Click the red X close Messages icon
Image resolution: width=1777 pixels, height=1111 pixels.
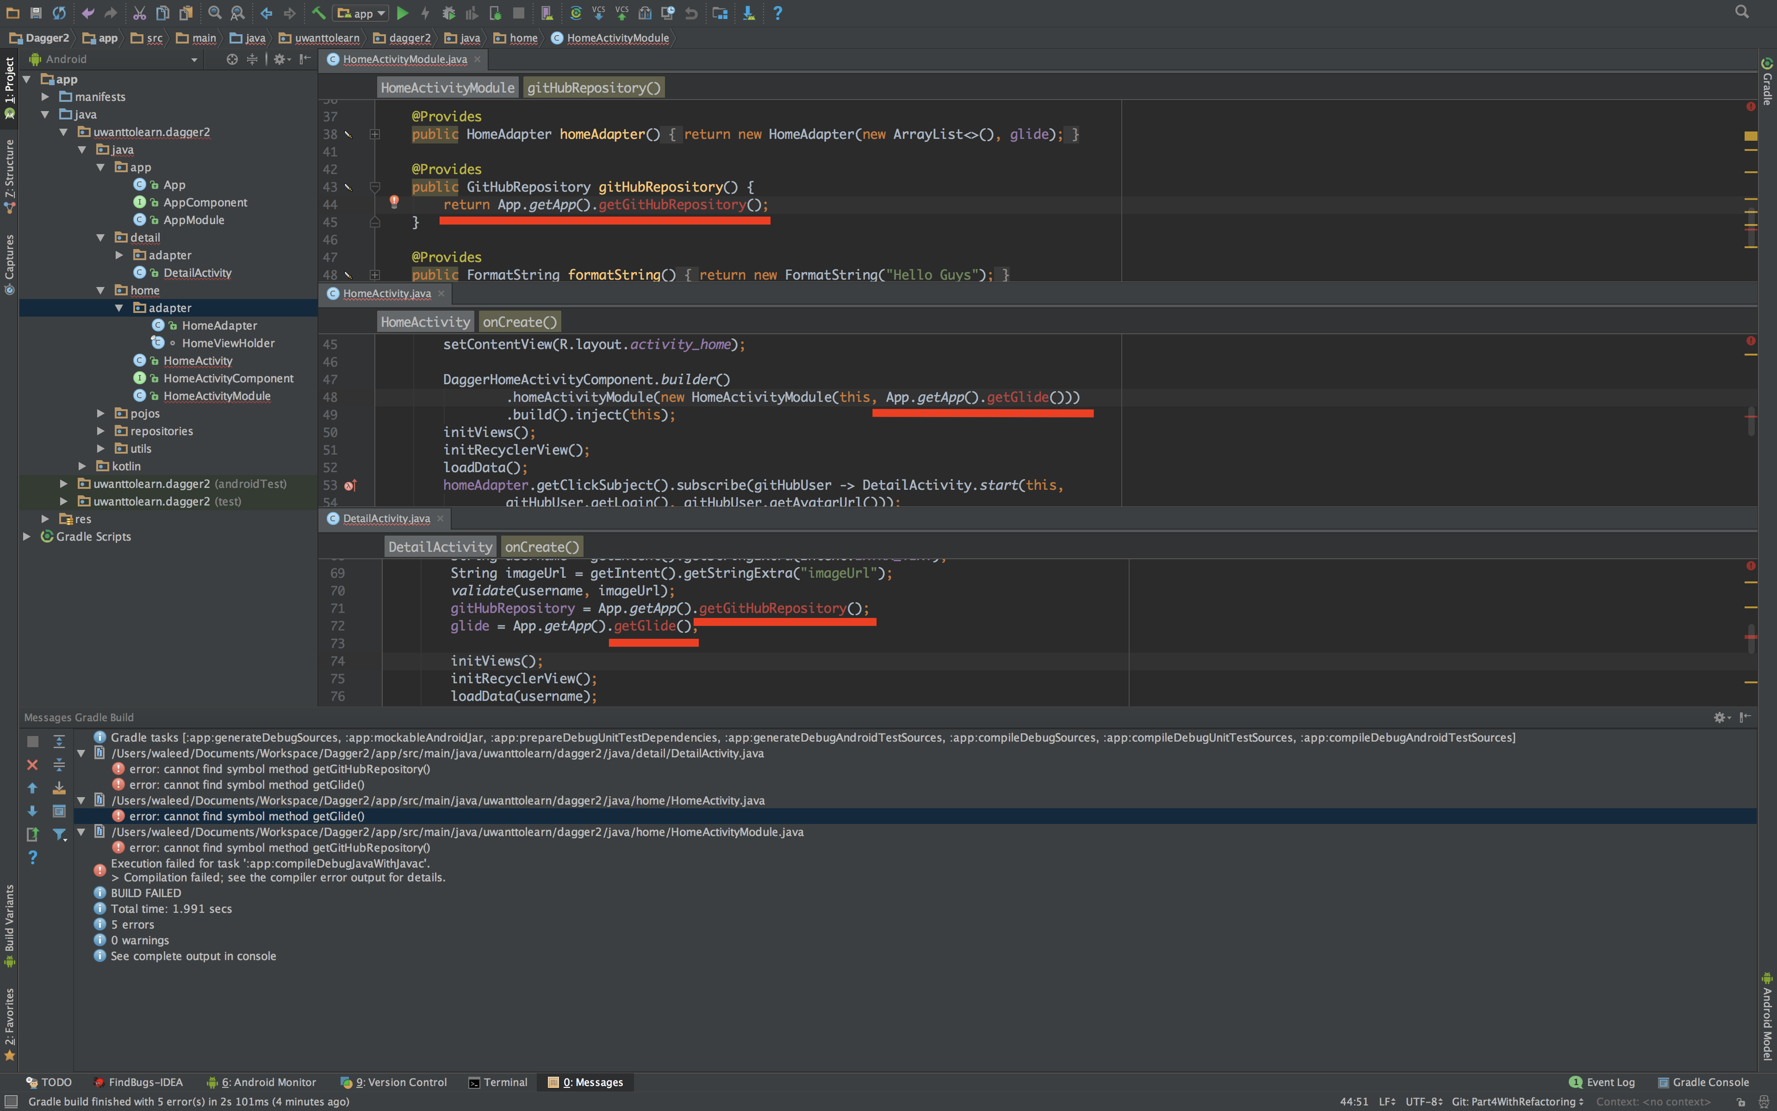pos(32,765)
